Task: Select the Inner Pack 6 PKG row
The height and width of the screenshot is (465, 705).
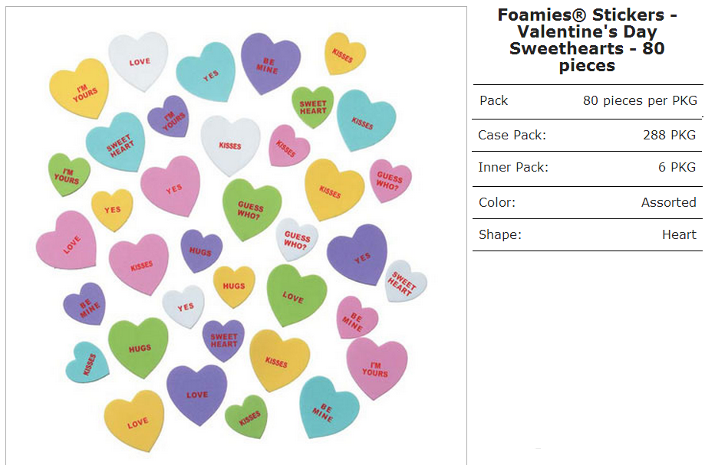Action: (x=587, y=169)
